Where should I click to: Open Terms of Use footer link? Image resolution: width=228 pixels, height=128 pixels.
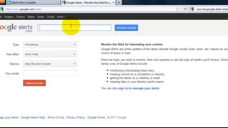coord(56,117)
